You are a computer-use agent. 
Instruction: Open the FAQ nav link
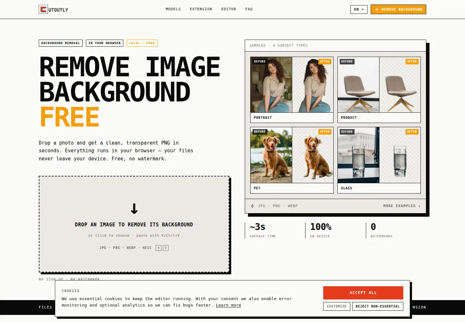(249, 9)
